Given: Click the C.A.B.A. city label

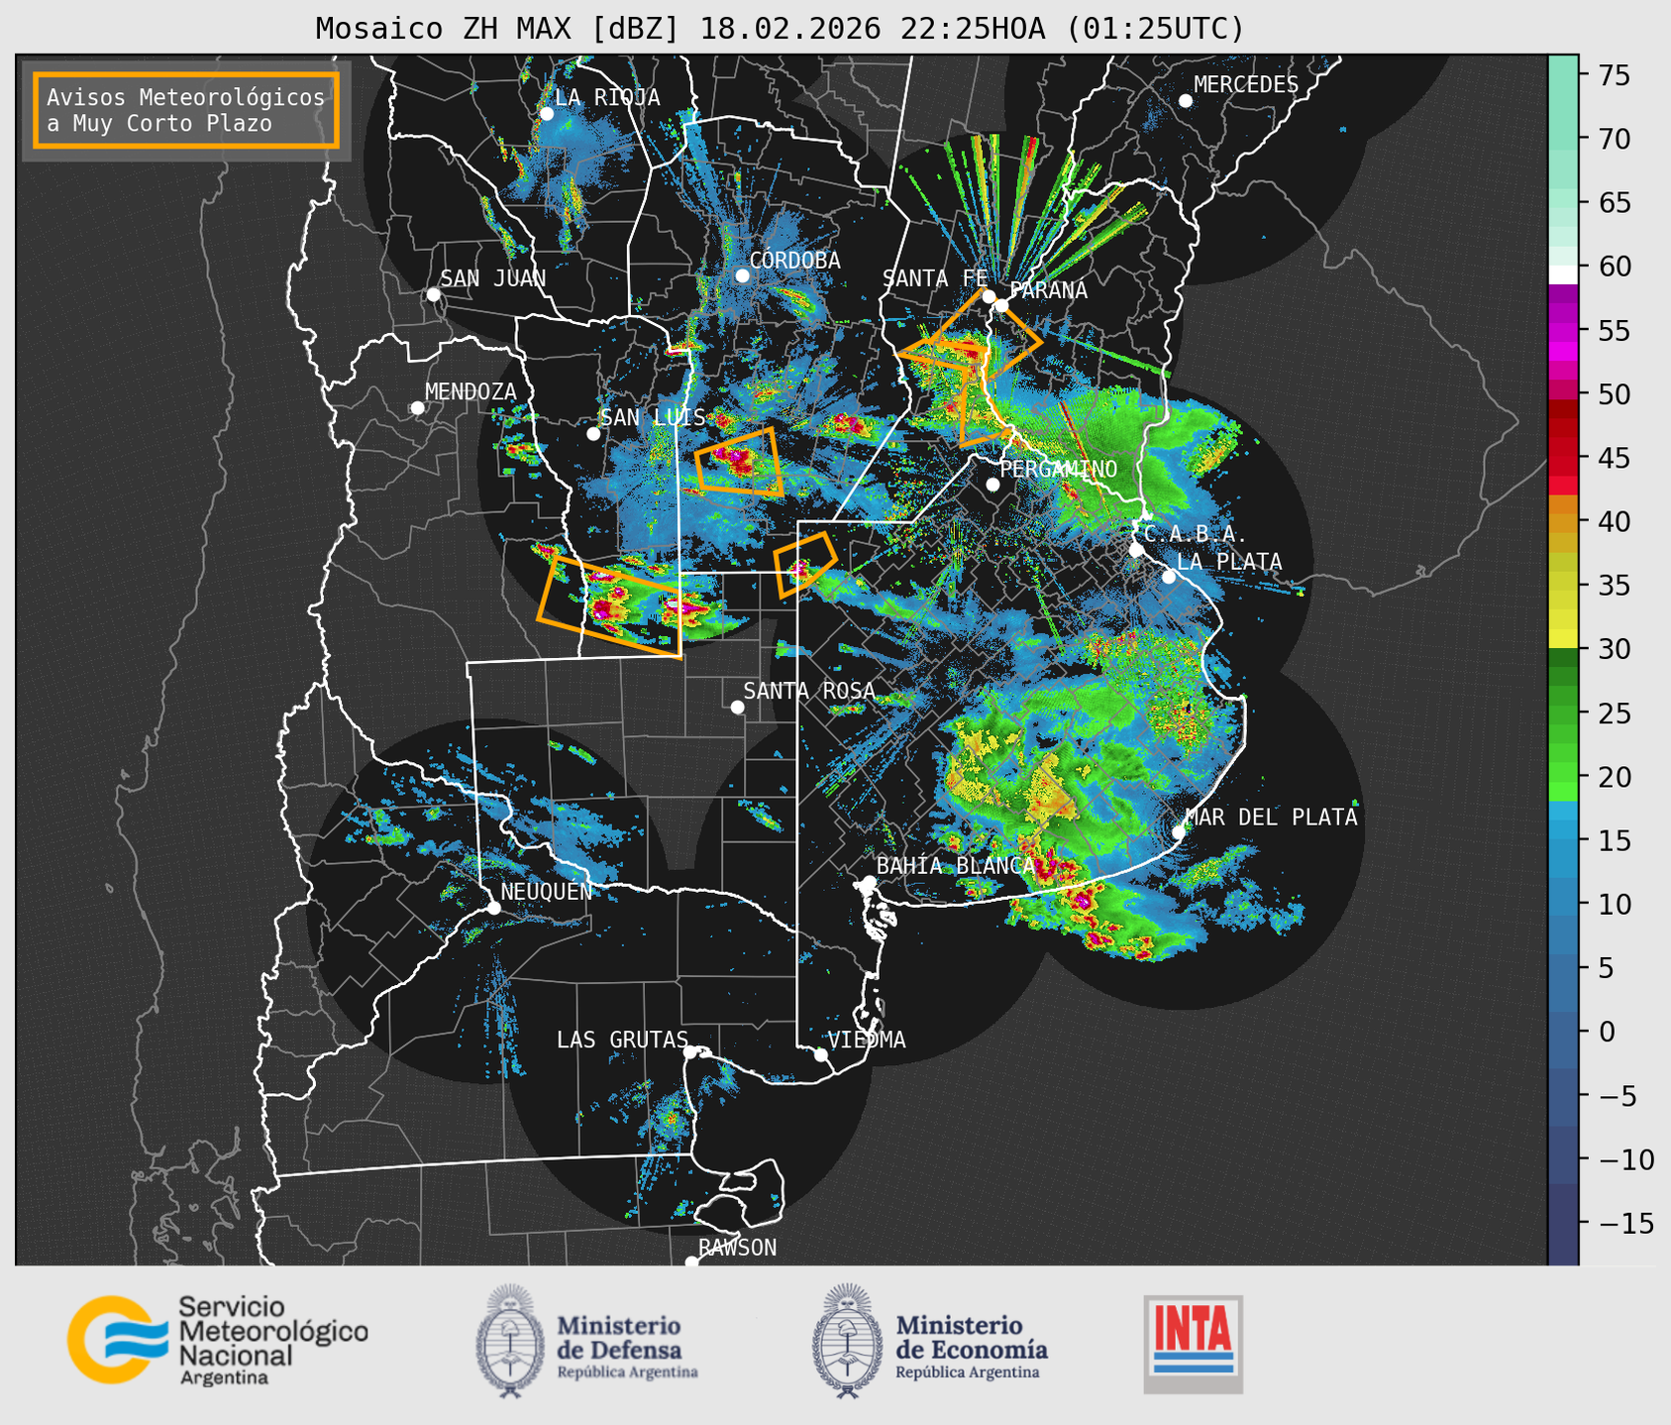Looking at the screenshot, I should [1196, 535].
